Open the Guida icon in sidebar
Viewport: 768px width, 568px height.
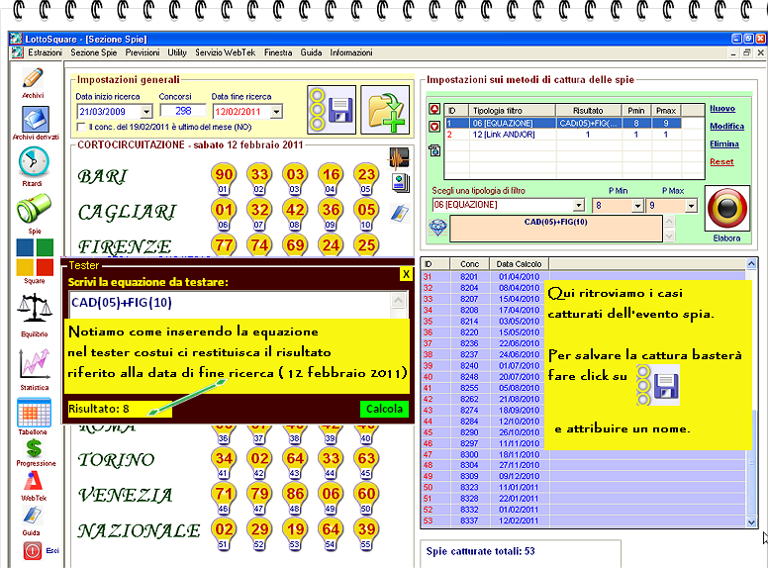pyautogui.click(x=33, y=516)
